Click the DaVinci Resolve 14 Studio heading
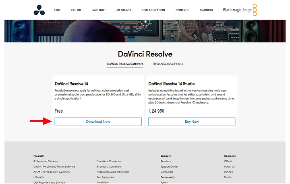Screen dimensions: 290x184 coord(172,84)
